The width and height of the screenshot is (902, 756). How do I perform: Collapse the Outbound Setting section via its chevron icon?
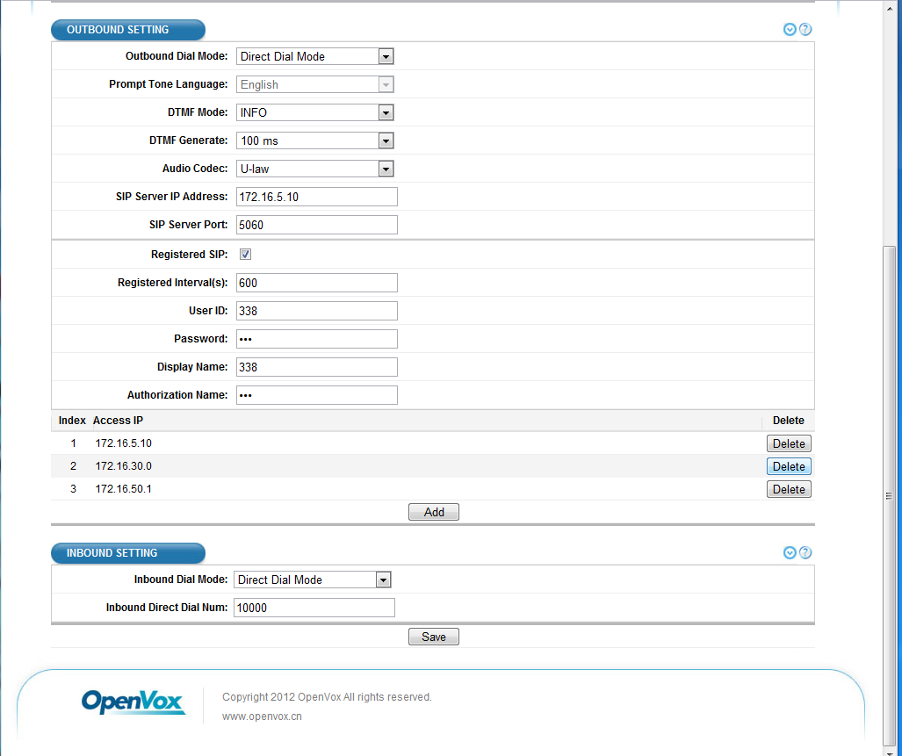click(x=790, y=30)
